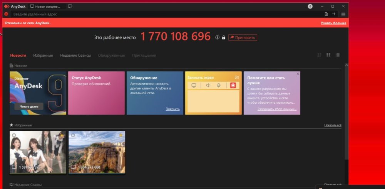Screen dimensions: 385x189
Task: Open the file transfer icon beside address bar
Action: point(326,14)
